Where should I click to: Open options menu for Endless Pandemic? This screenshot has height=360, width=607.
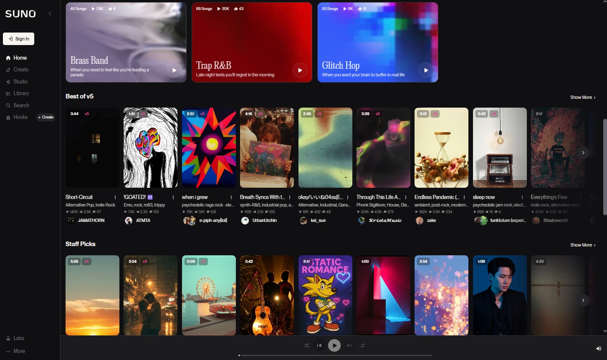(464, 197)
